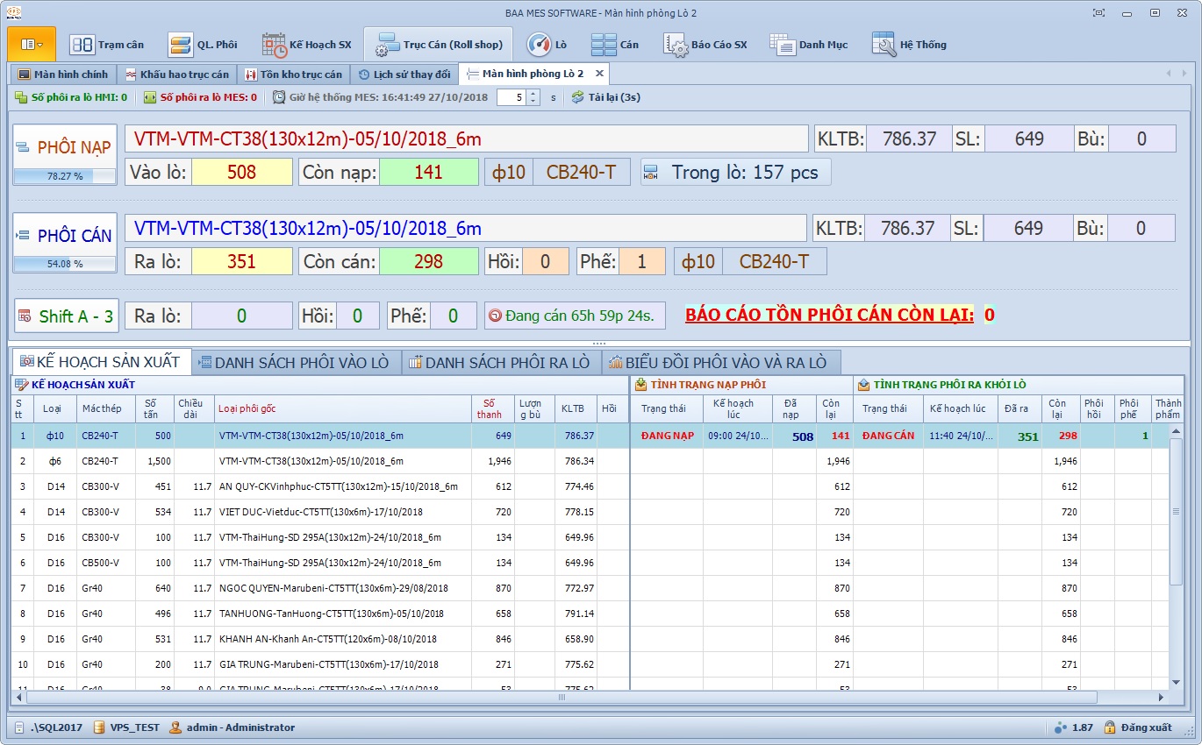The height and width of the screenshot is (745, 1202).
Task: Click the Đăng xuất logout button
Action: click(1137, 727)
